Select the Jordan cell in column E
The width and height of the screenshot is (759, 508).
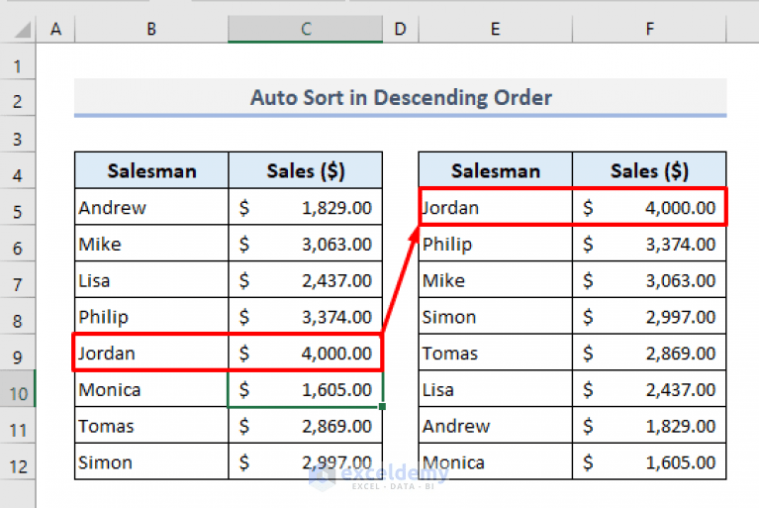coord(495,207)
